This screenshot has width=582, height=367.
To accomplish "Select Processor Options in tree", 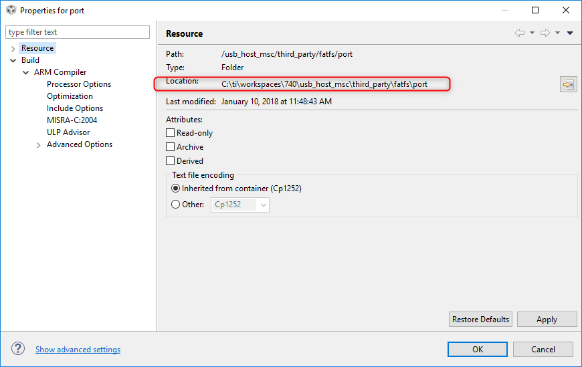I will tap(79, 84).
